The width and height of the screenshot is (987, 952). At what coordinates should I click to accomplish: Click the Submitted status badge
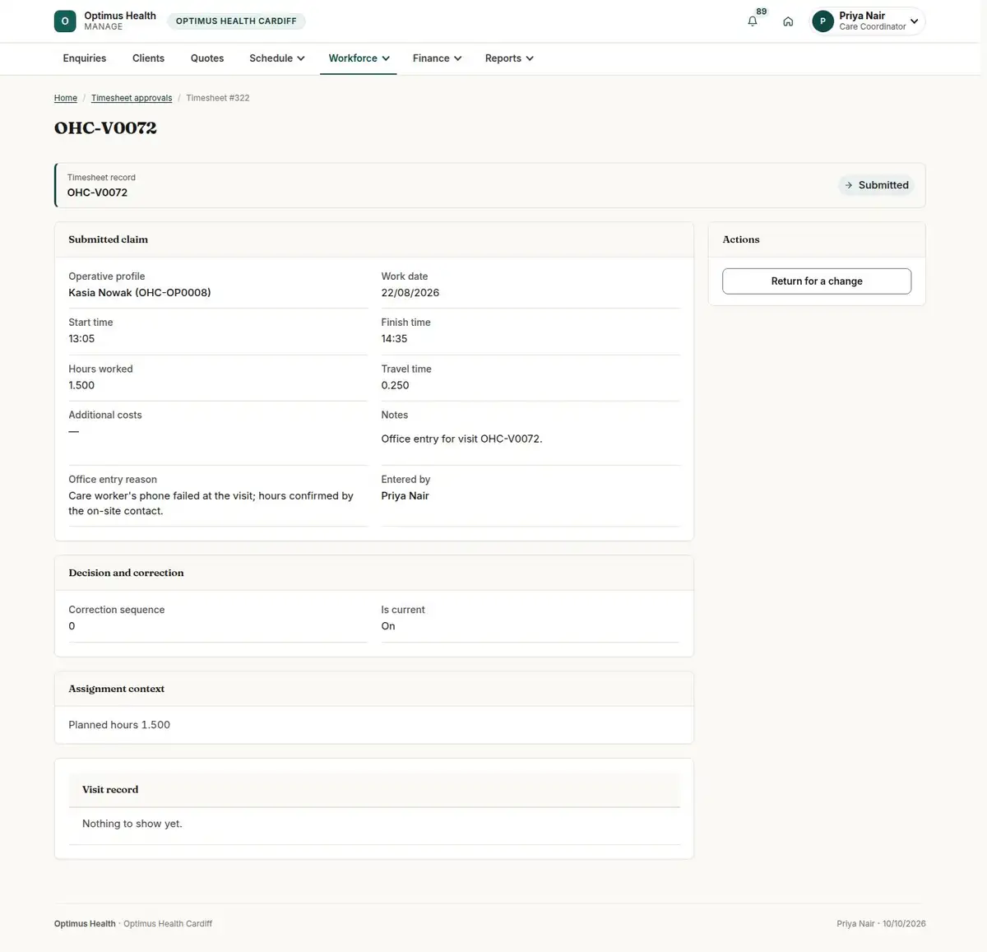point(876,185)
